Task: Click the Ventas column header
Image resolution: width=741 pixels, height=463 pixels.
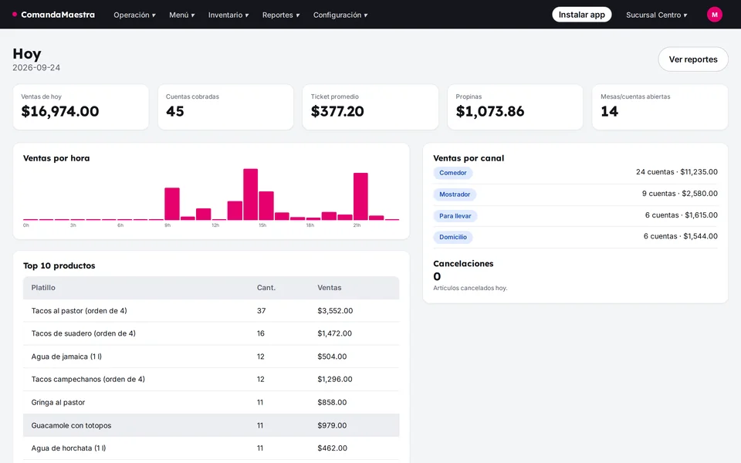Action: pos(330,288)
